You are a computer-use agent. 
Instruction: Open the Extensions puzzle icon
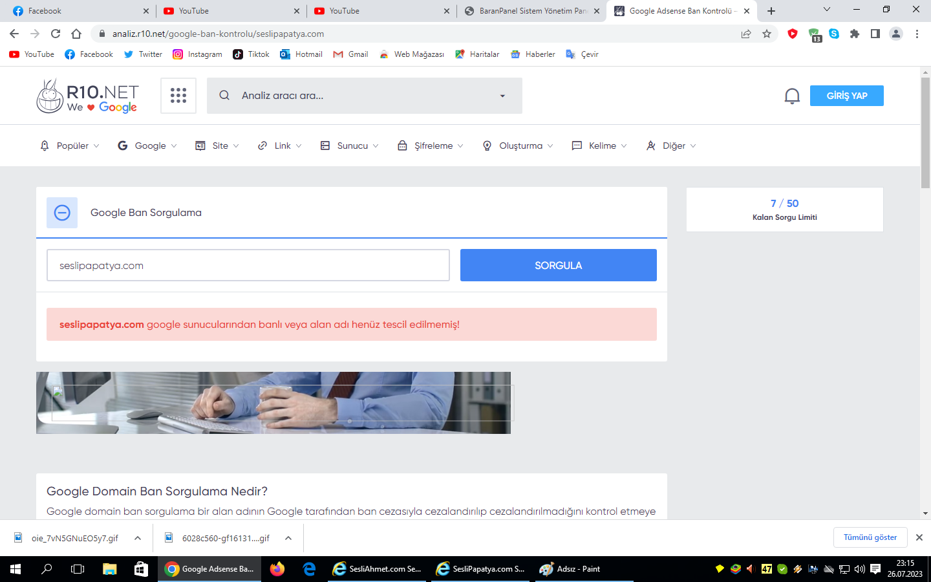tap(855, 34)
